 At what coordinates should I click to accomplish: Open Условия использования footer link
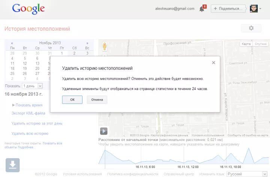click(x=82, y=174)
